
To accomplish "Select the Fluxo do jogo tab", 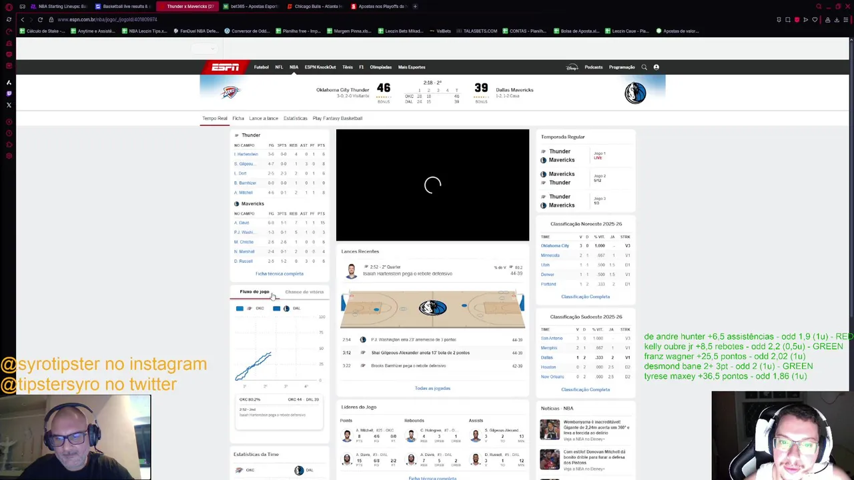I will (x=254, y=291).
